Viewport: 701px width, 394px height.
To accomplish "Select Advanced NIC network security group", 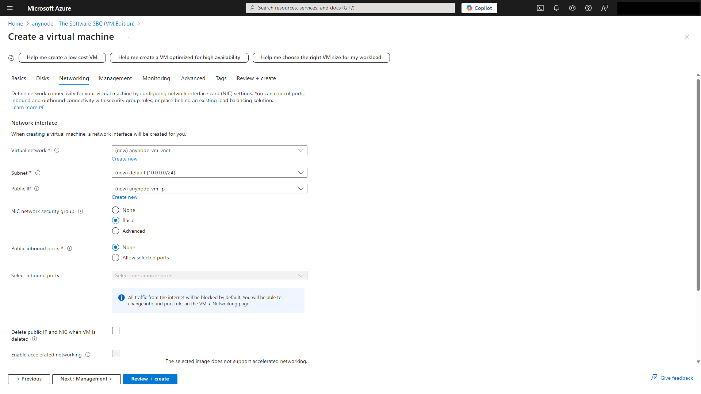I will click(x=116, y=231).
